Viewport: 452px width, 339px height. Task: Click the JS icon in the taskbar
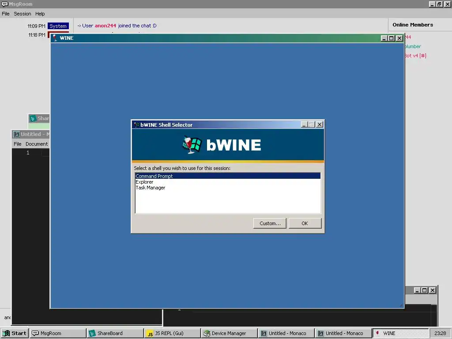pyautogui.click(x=150, y=334)
